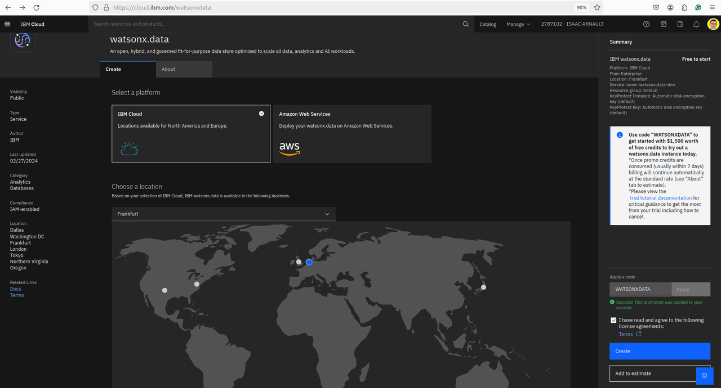The height and width of the screenshot is (388, 721).
Task: Click the Free to start label
Action: tap(696, 59)
